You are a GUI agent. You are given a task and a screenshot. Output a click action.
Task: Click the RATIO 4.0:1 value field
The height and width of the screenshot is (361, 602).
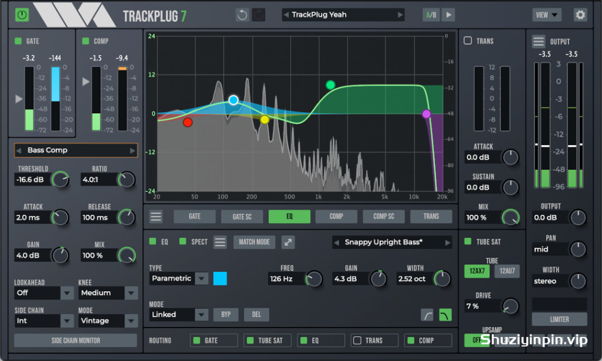(x=99, y=180)
